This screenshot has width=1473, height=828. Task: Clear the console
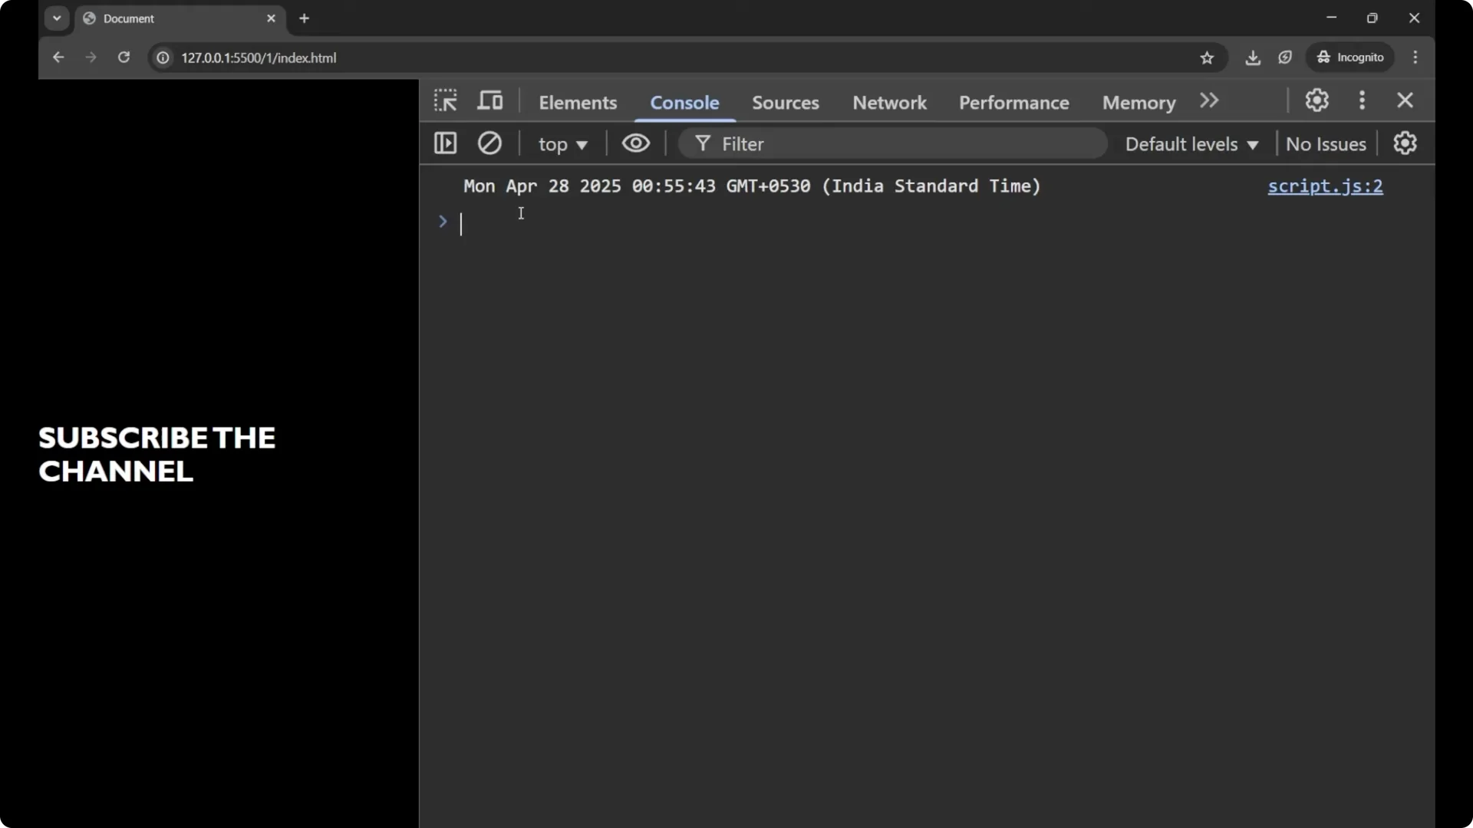coord(489,143)
